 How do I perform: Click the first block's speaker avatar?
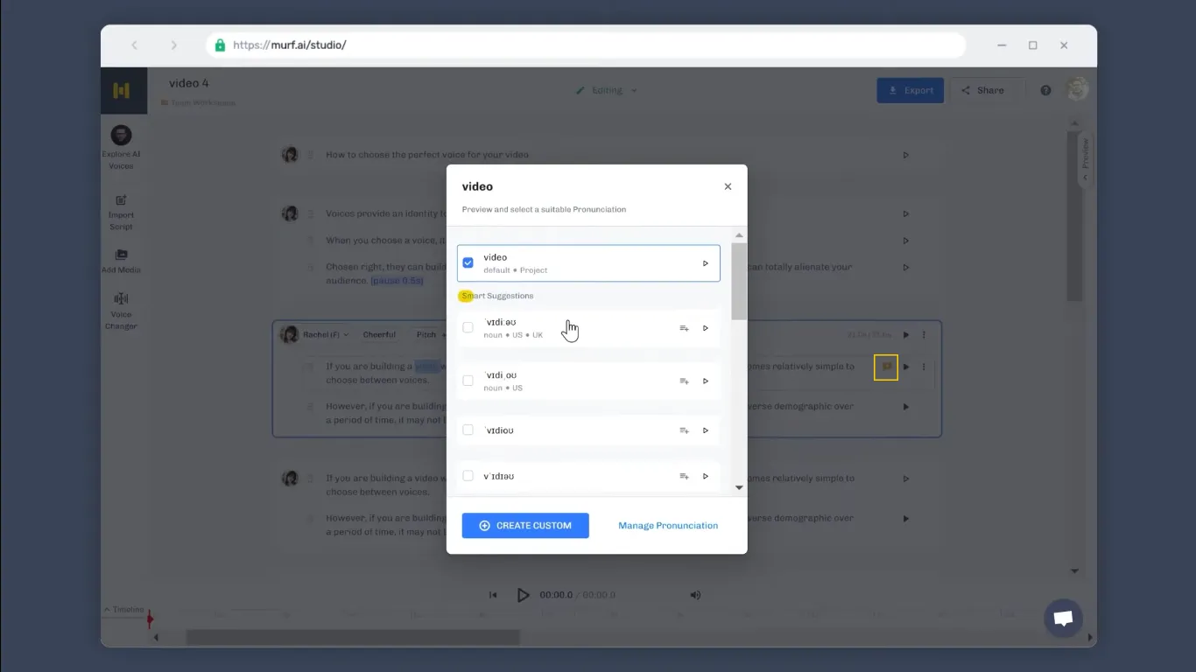pyautogui.click(x=290, y=155)
